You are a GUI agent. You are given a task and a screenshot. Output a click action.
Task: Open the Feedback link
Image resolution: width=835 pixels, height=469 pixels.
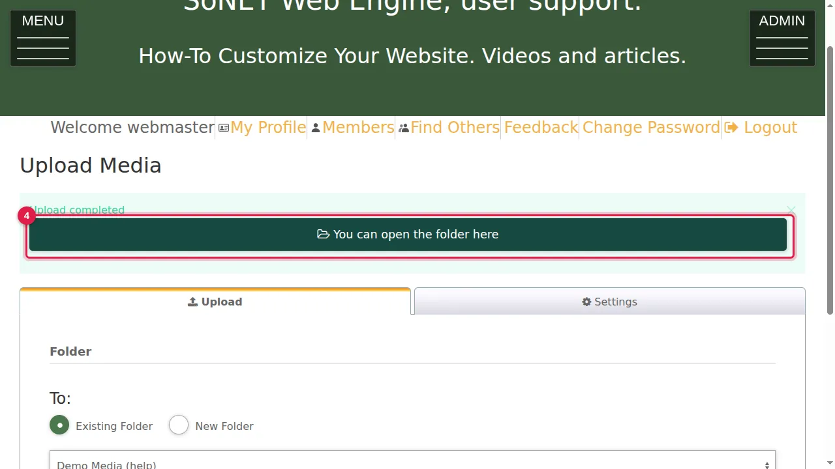click(x=541, y=128)
